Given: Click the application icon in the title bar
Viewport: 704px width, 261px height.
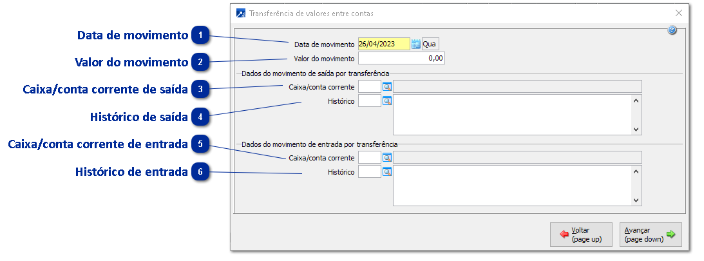Looking at the screenshot, I should (241, 13).
